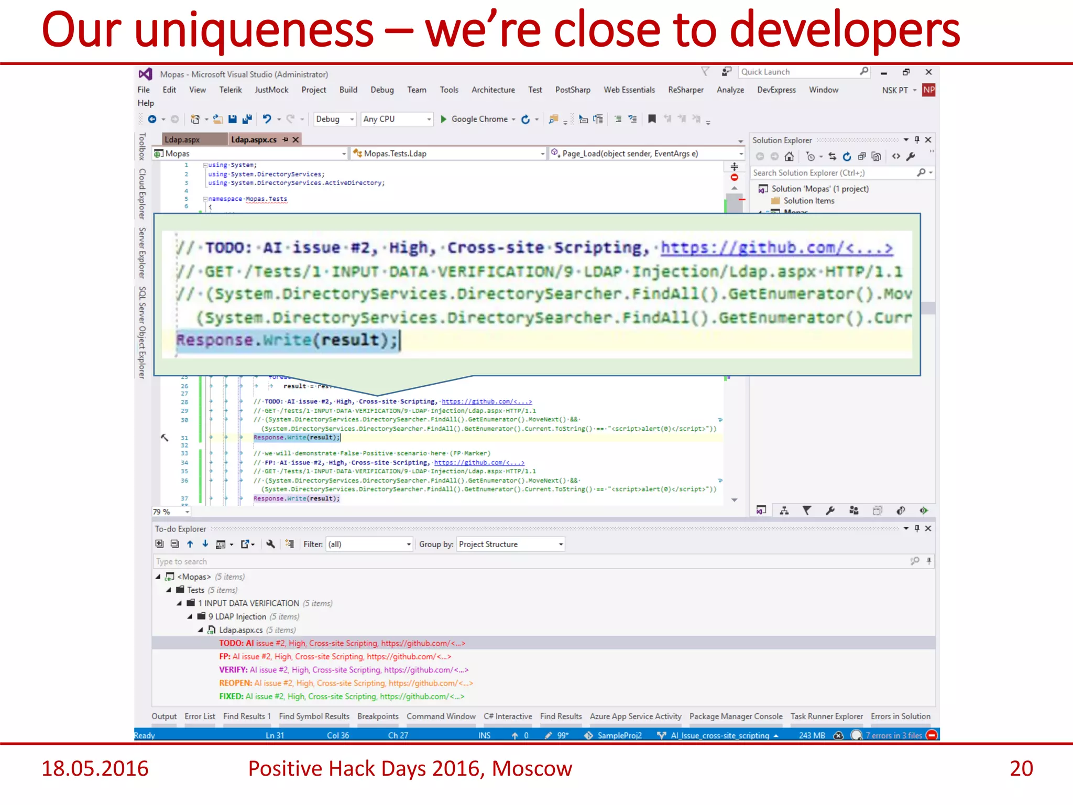Click the Export icon in To-do Explorer
The image size is (1073, 805).
click(x=245, y=544)
